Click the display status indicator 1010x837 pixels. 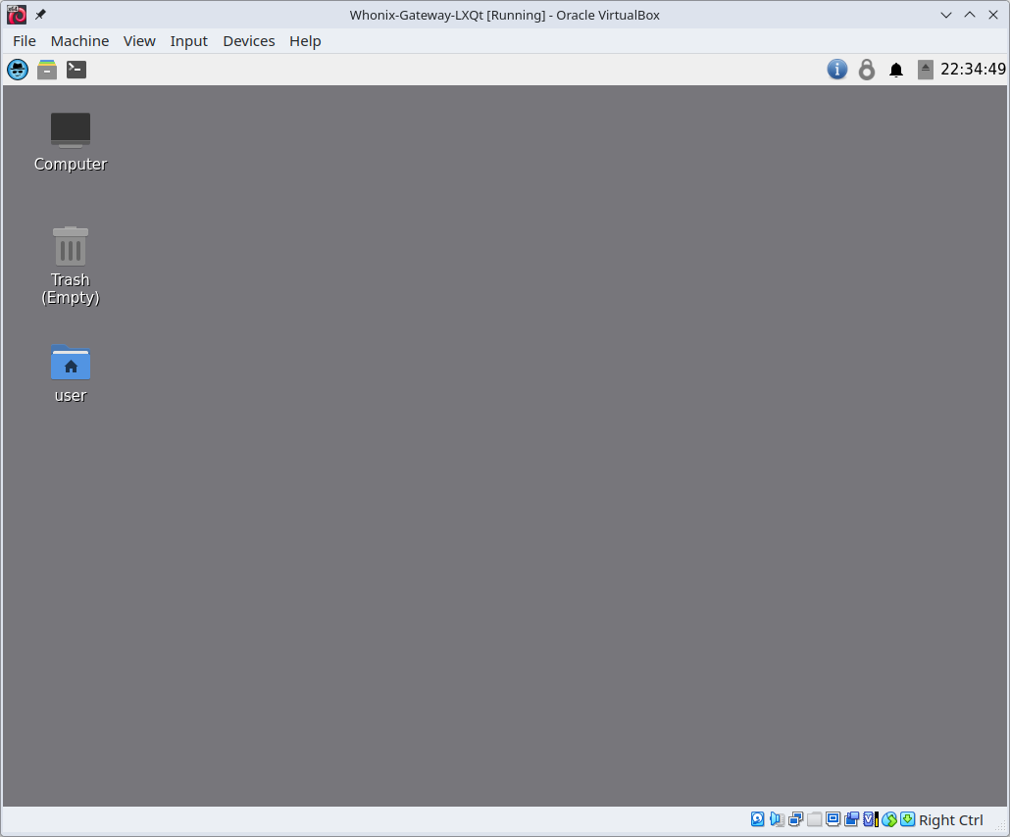(831, 819)
